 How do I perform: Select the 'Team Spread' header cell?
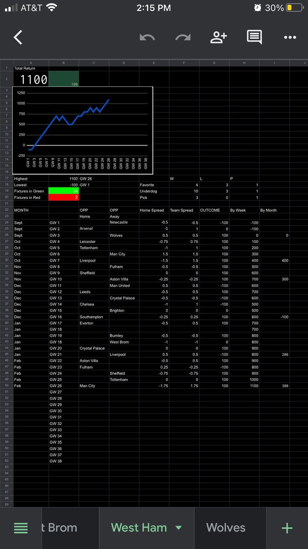(184, 210)
